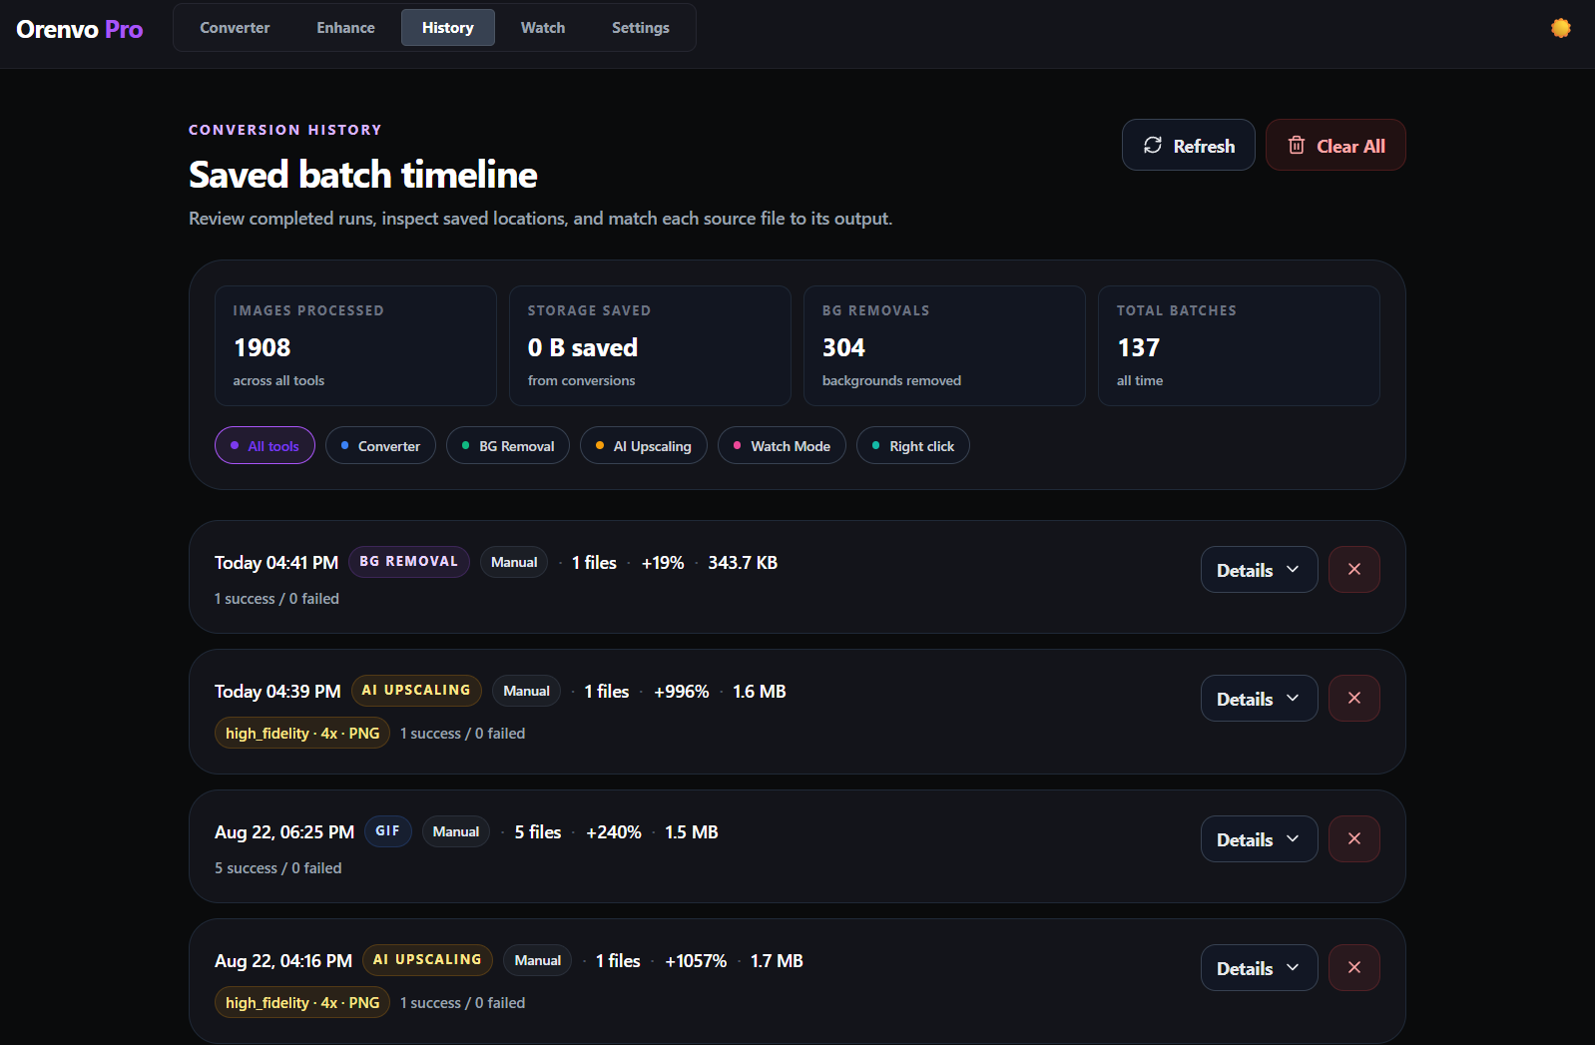
Task: Click the high_fidelity tag on Aug 22, 04:16 PM batch
Action: pos(302,1003)
